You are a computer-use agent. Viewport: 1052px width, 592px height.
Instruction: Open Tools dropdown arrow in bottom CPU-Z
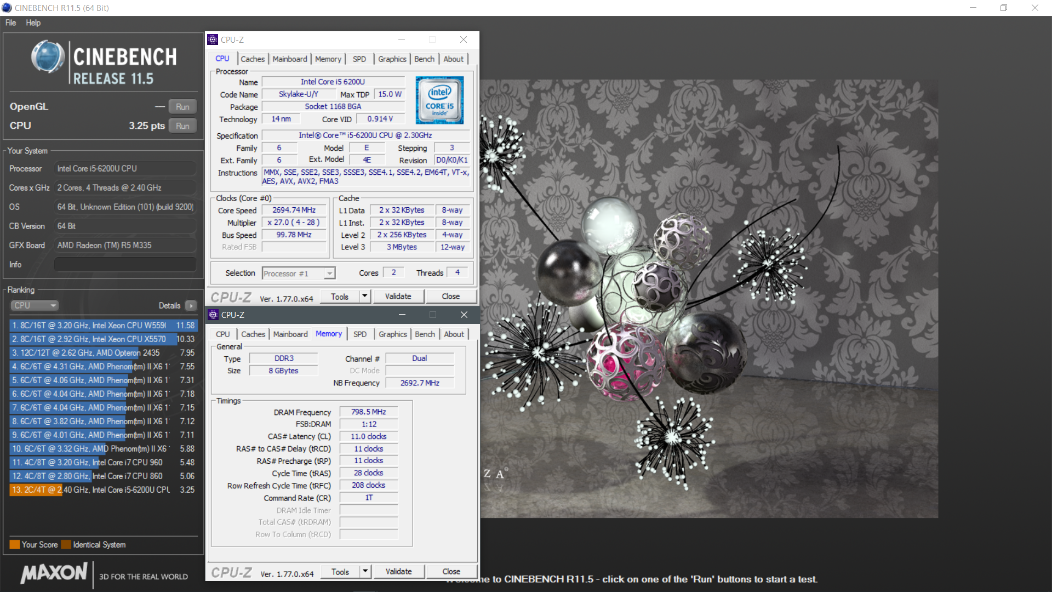(x=365, y=572)
